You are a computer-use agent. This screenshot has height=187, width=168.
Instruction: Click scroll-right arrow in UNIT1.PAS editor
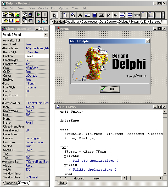point(161,178)
